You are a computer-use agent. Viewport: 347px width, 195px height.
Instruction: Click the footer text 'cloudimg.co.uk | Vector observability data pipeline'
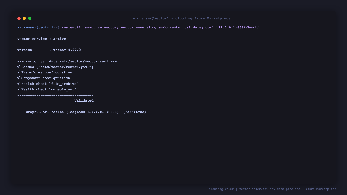pos(255,189)
